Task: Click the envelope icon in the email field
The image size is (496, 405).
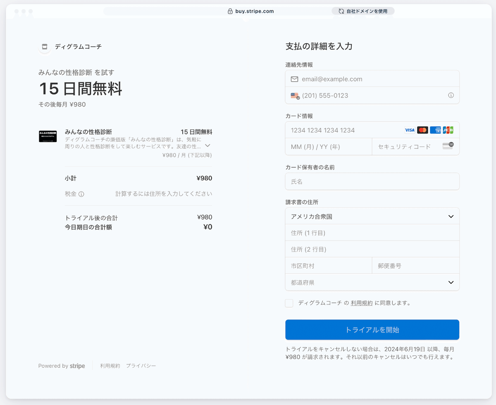Action: point(294,79)
